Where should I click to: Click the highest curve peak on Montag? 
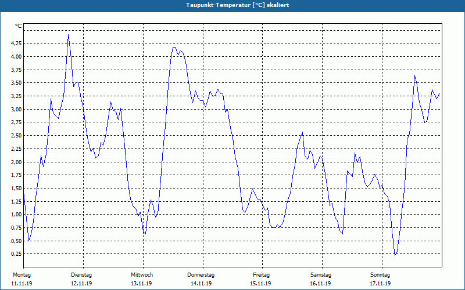pyautogui.click(x=68, y=35)
